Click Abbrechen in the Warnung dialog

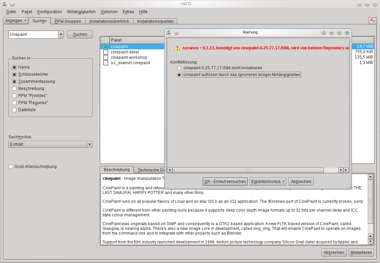pyautogui.click(x=301, y=182)
